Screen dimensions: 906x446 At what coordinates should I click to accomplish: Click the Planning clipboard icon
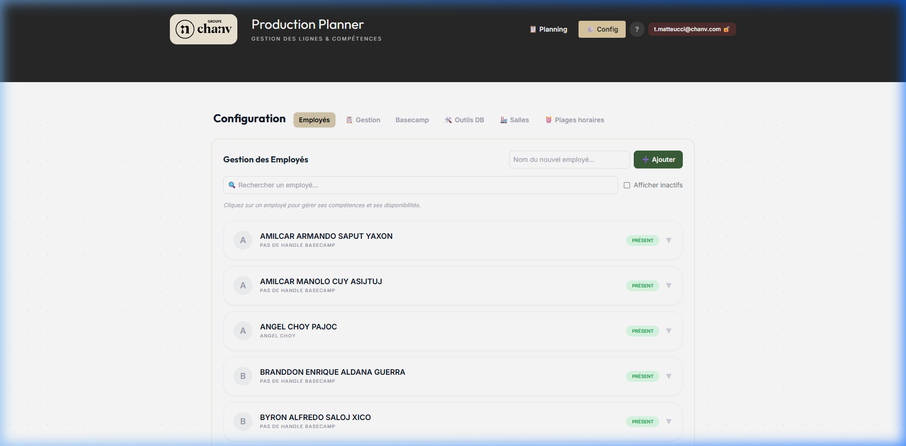533,29
